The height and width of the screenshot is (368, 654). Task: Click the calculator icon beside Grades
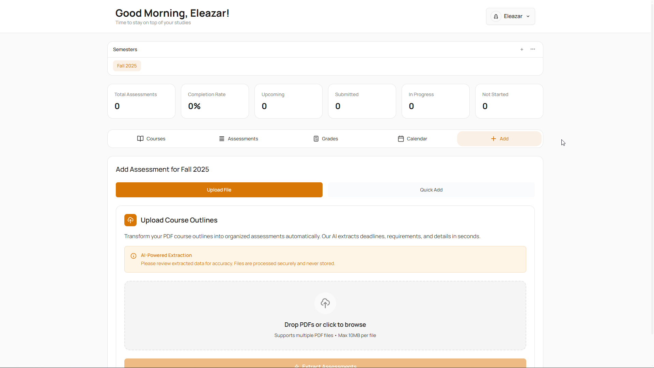(x=316, y=139)
